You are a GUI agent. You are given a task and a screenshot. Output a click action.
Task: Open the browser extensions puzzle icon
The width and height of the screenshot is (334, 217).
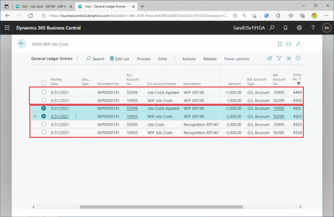278,16
